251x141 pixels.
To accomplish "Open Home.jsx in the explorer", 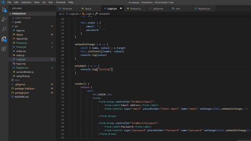I will click(x=32, y=47).
